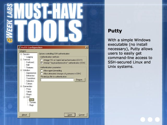Enable Attempt TIS or CryptoCard authentication
This screenshot has width=167, height=125.
coord(42,60)
